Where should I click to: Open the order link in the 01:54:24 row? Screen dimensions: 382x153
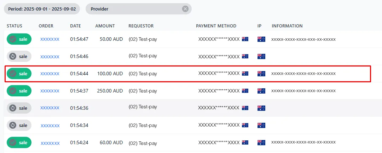(x=50, y=143)
